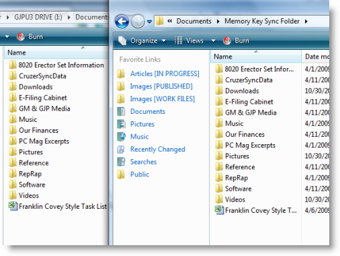This screenshot has height=256, width=340.
Task: Click the Views button in front window
Action: 189,40
